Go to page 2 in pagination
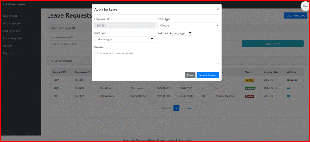 pos(182,108)
